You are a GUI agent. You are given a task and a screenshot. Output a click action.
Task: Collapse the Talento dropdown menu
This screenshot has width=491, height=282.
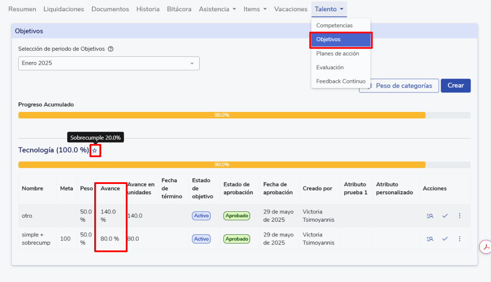(329, 9)
